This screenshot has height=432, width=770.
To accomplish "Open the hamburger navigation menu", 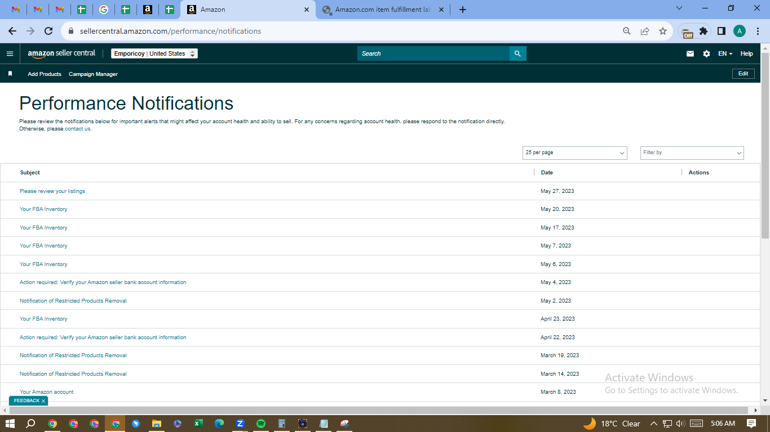I will pos(10,53).
